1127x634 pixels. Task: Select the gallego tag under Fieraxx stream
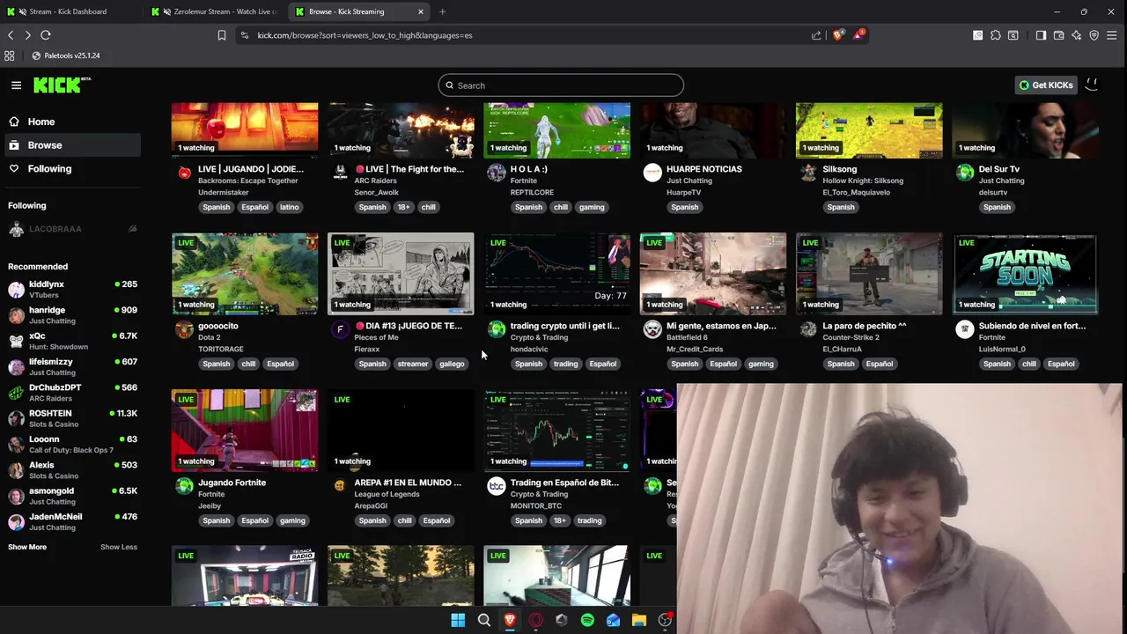pyautogui.click(x=452, y=364)
